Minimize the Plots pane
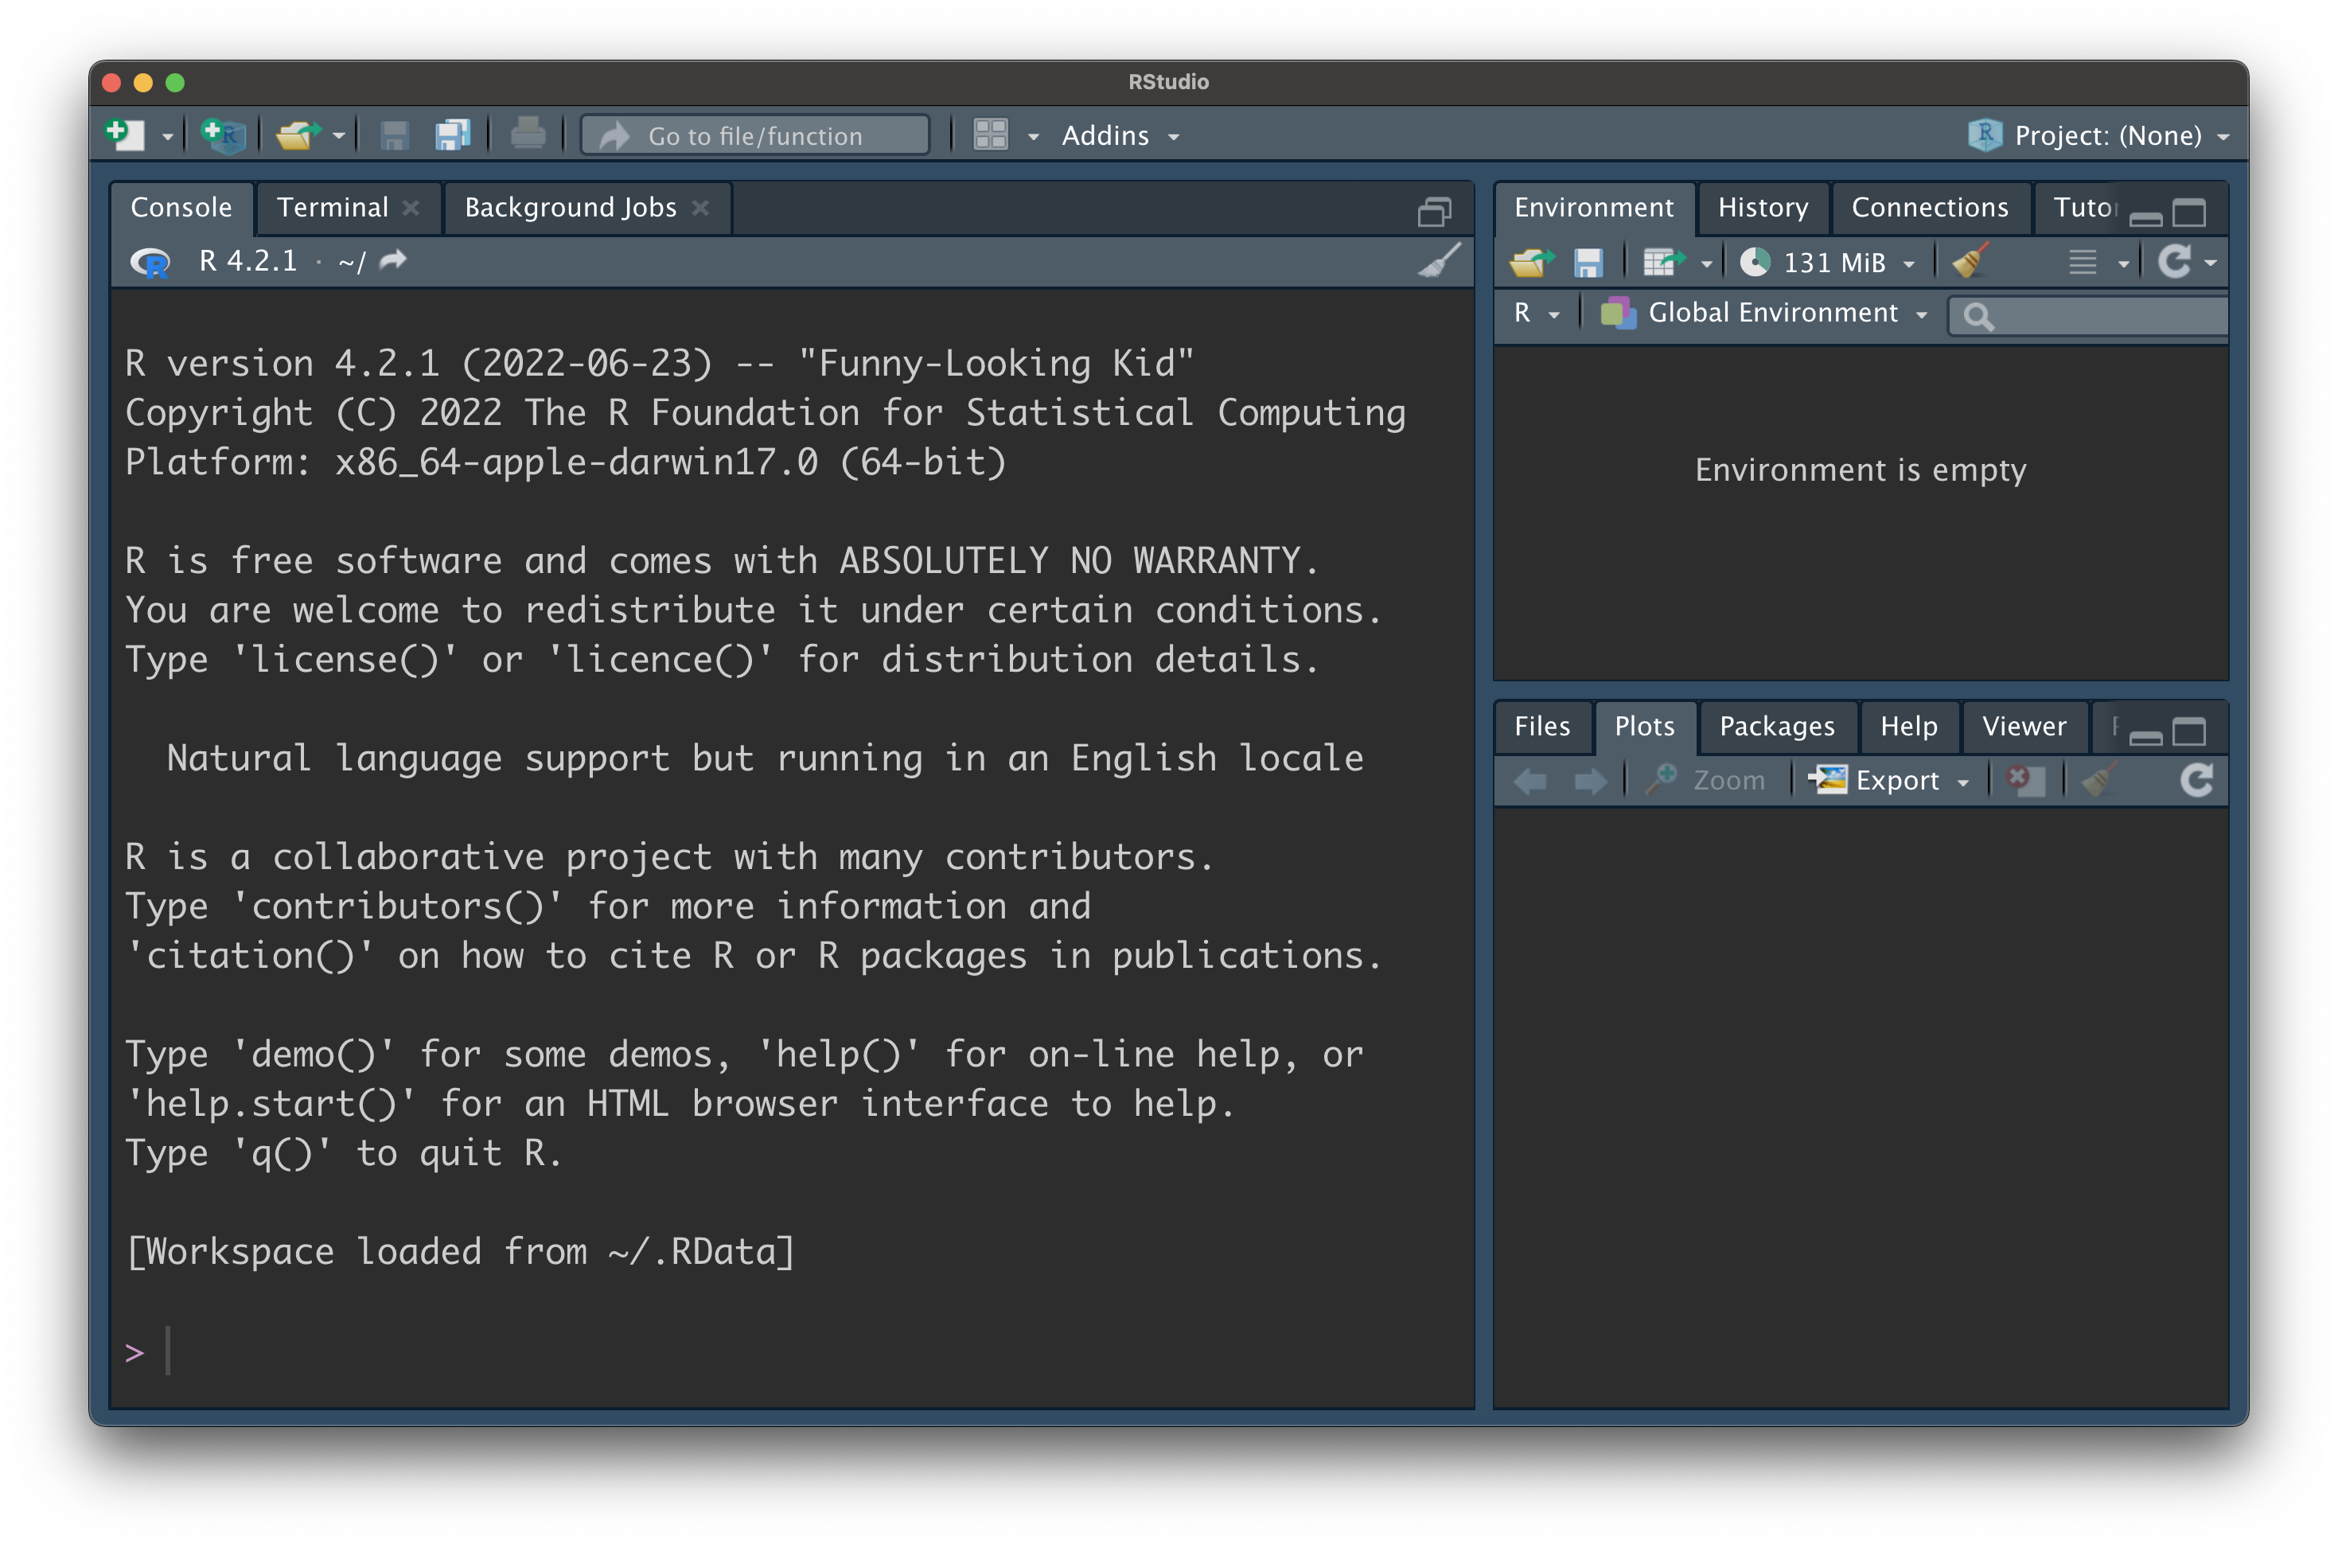Screen dimensions: 2338x1544 [x=2145, y=738]
